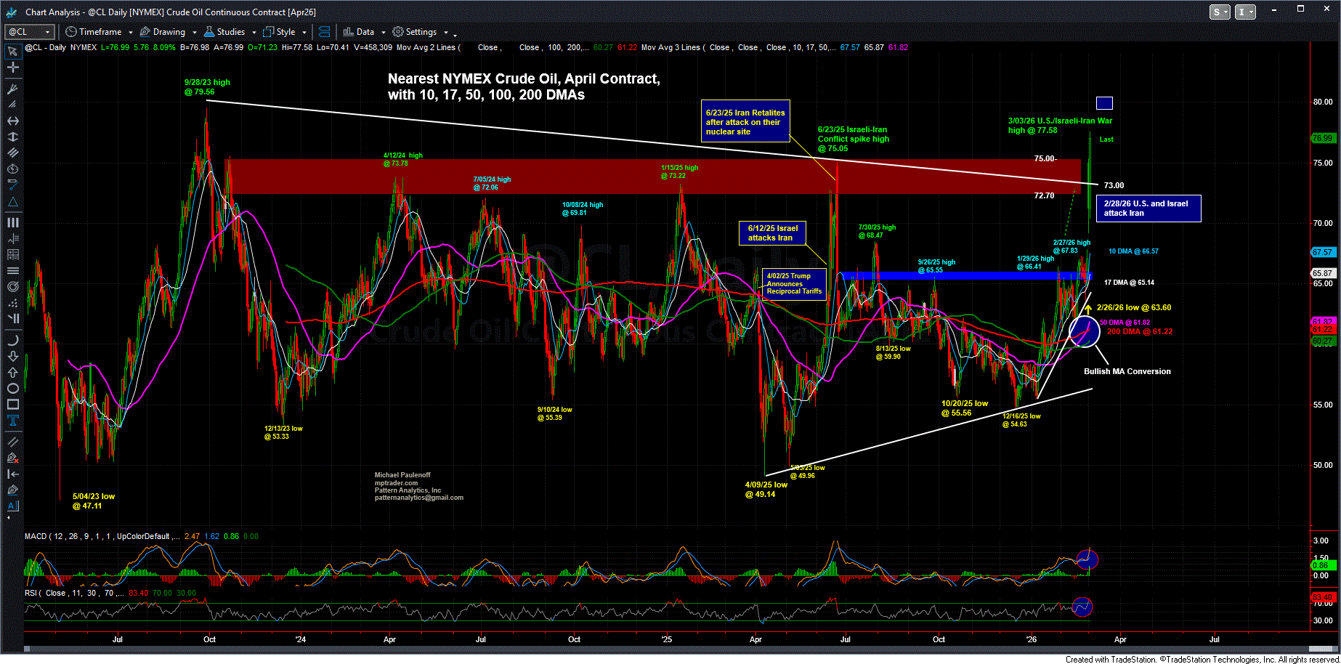The width and height of the screenshot is (1341, 664).
Task: Activate the text annotation tool
Action: tap(12, 421)
